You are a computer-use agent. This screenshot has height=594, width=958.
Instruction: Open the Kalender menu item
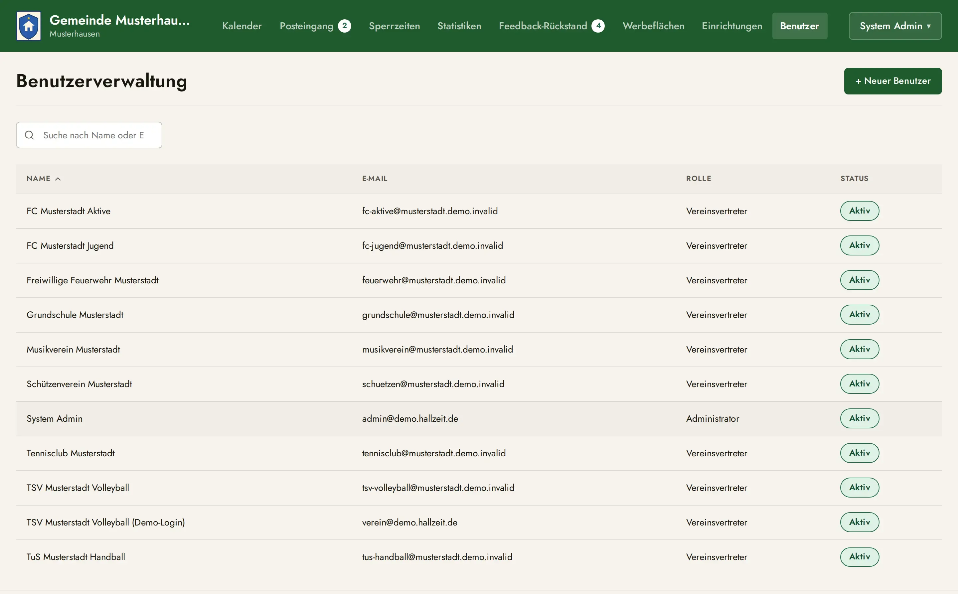point(242,26)
